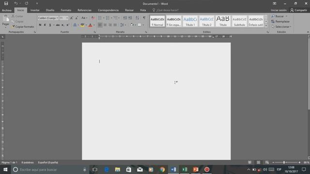
Task: Switch to the Correspondencia tab
Action: 108,10
